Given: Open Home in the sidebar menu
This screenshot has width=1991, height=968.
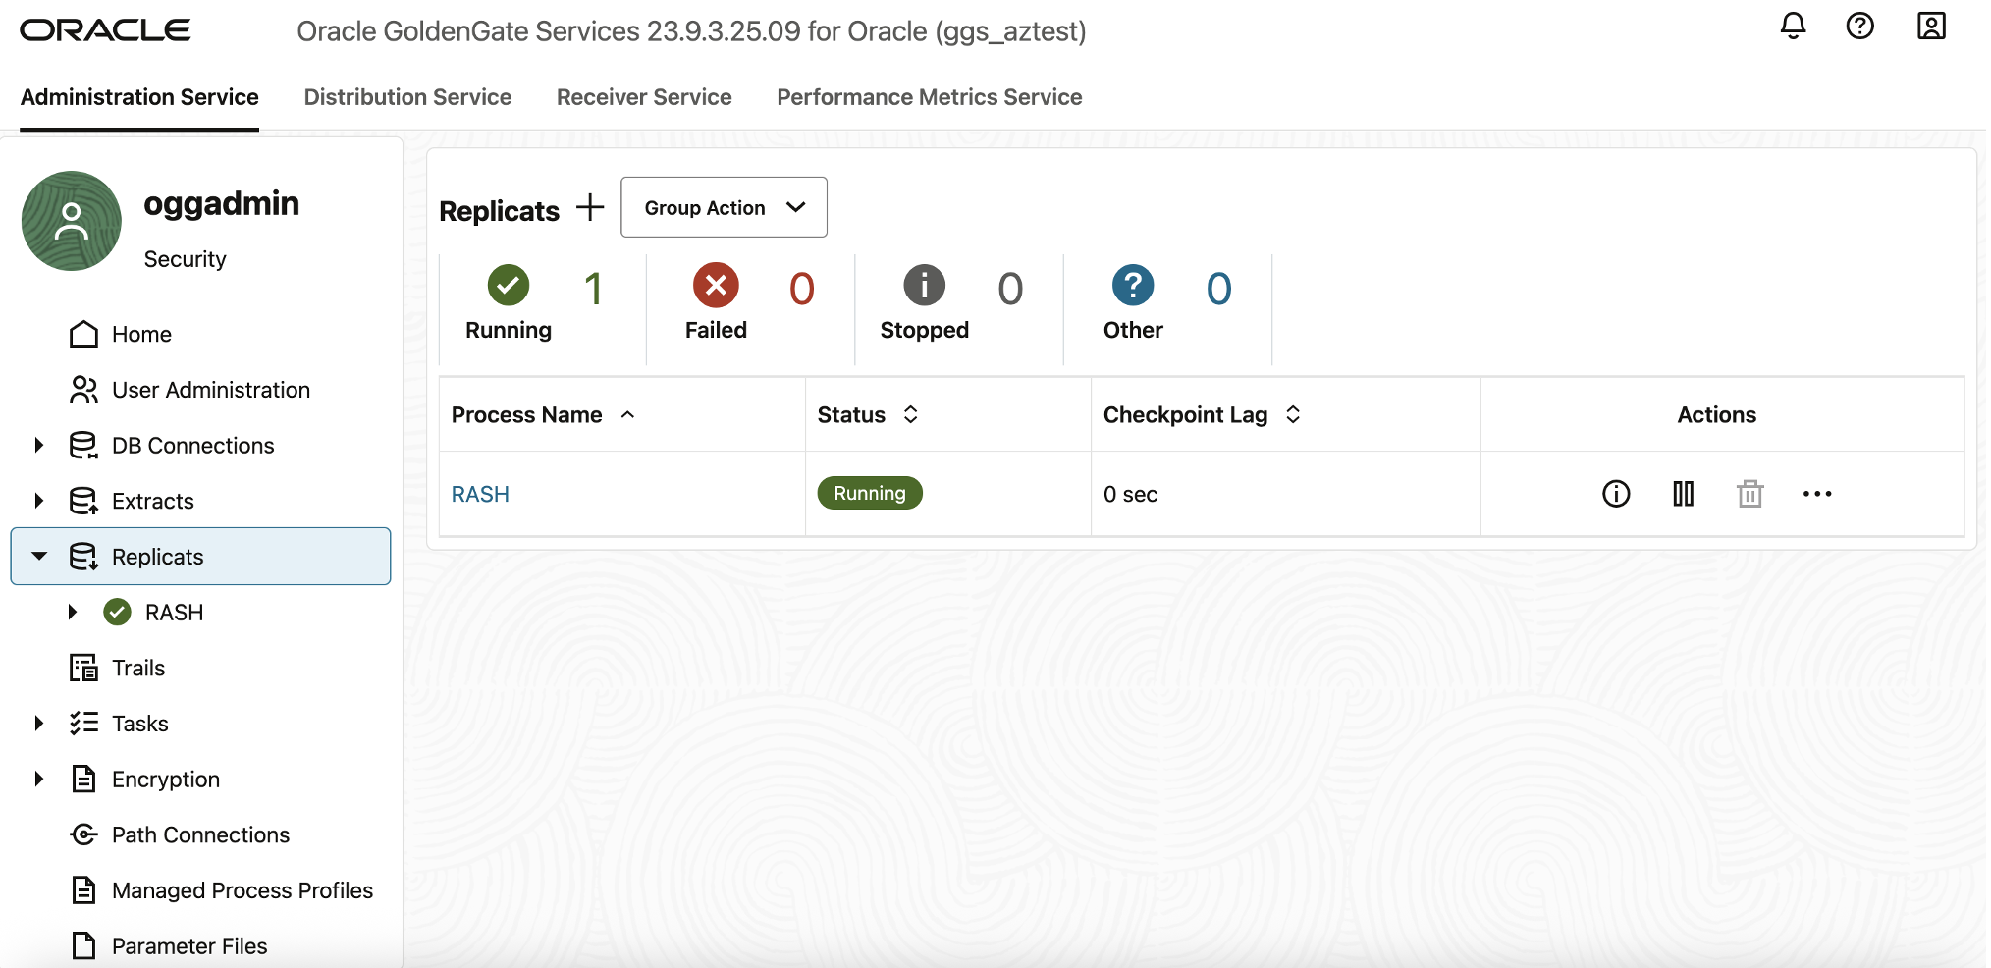Looking at the screenshot, I should [x=141, y=335].
